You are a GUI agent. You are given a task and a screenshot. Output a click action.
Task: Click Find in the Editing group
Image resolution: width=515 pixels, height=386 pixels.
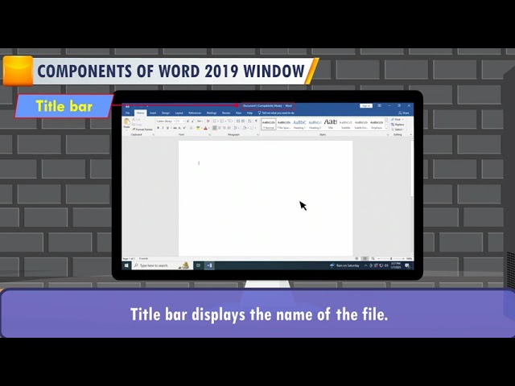[397, 120]
